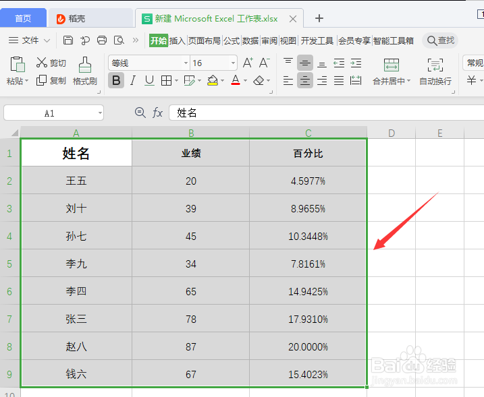Open the font size dropdown 16
The height and width of the screenshot is (397, 484).
[x=233, y=63]
